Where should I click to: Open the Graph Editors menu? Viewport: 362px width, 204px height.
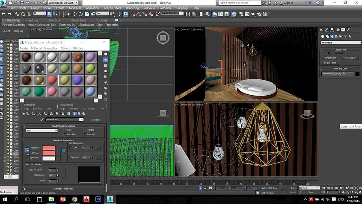[x=112, y=8]
